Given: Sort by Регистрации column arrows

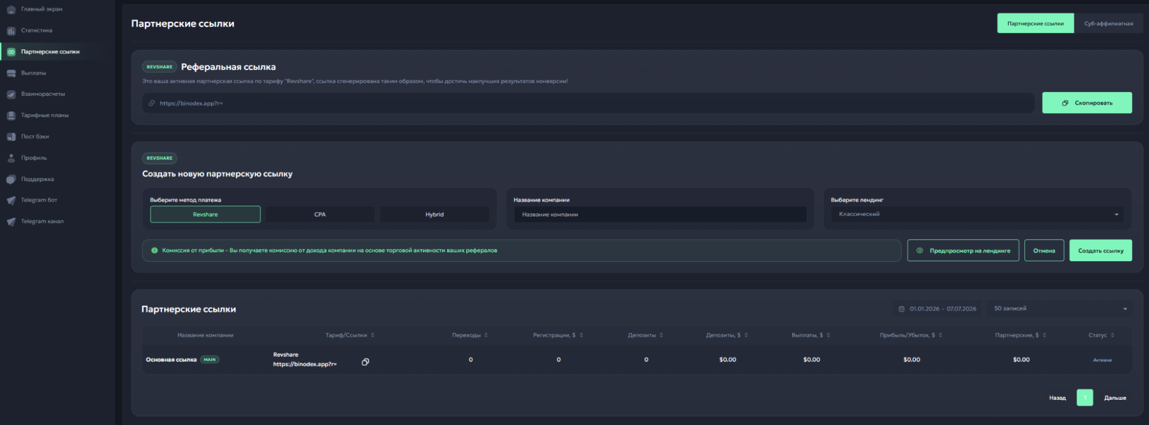Looking at the screenshot, I should (x=581, y=335).
